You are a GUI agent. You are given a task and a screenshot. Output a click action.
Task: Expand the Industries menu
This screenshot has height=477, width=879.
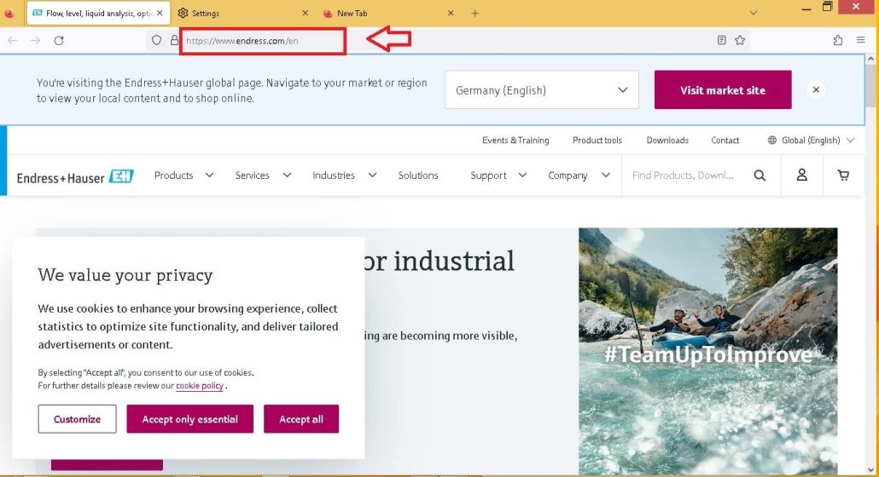pyautogui.click(x=344, y=175)
